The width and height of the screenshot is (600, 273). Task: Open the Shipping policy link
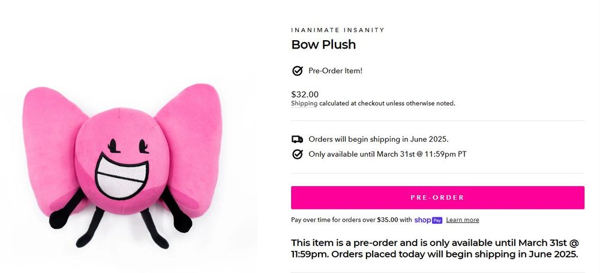coord(304,104)
